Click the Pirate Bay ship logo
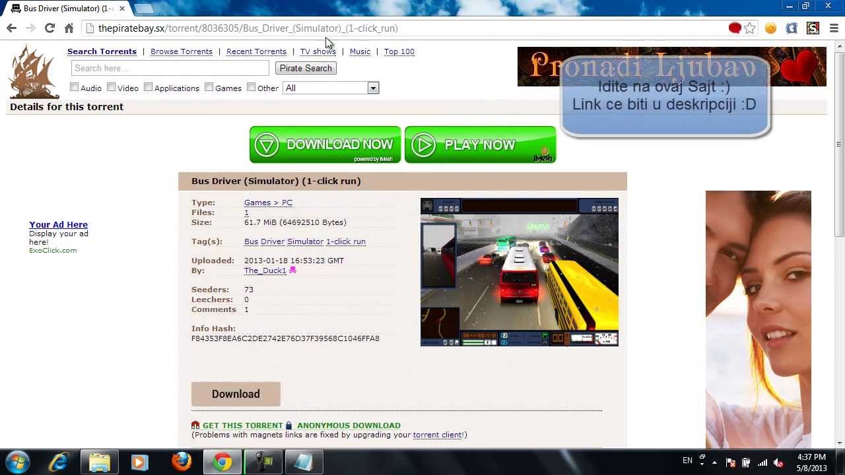Viewport: 845px width, 475px height. [34, 72]
